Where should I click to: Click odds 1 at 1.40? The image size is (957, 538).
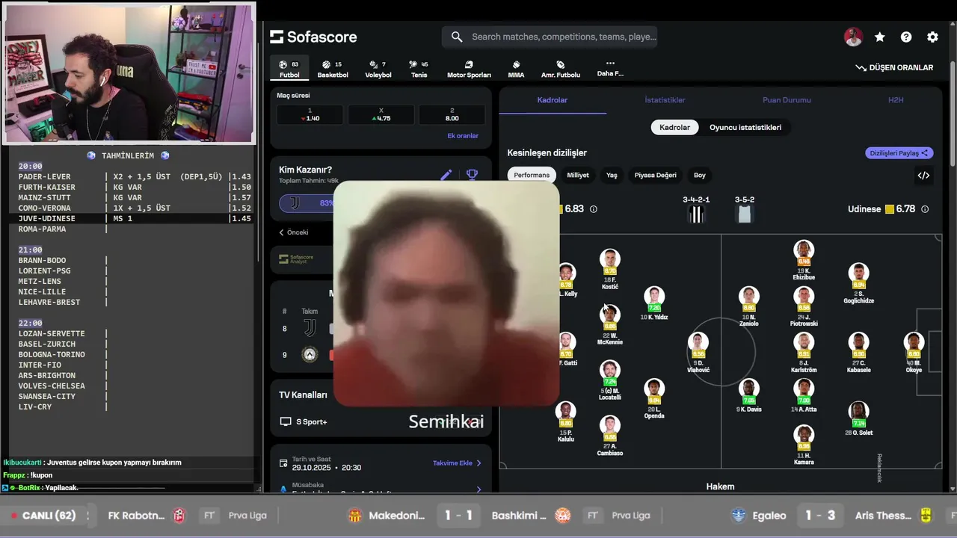[310, 114]
